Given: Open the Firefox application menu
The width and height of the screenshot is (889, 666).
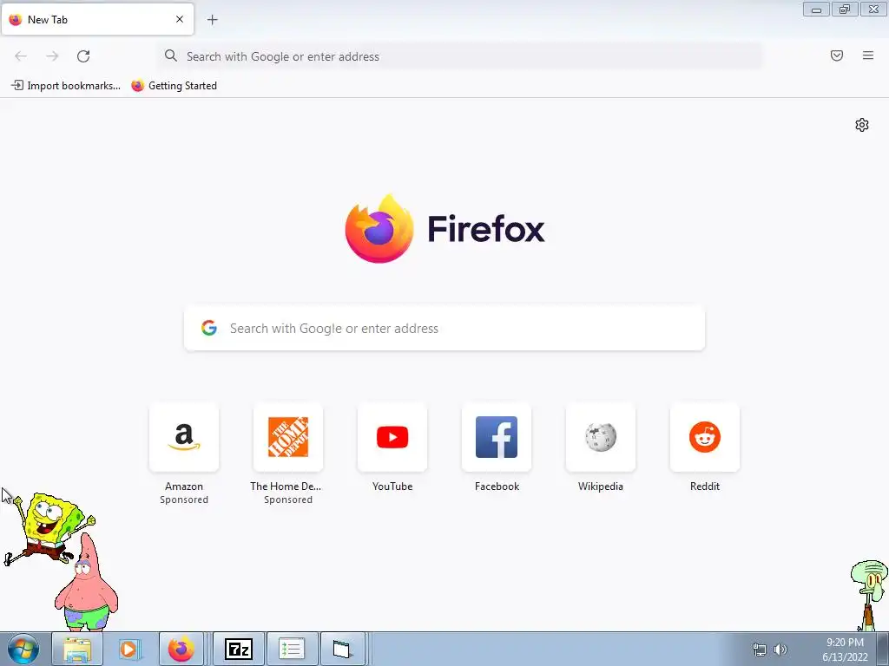Looking at the screenshot, I should (x=868, y=55).
